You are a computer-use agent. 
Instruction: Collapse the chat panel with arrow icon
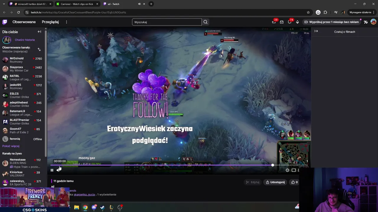pos(316,31)
